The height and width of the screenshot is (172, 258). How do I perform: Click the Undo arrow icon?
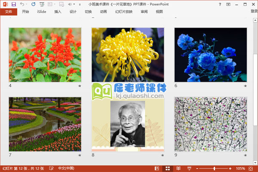(x=22, y=4)
